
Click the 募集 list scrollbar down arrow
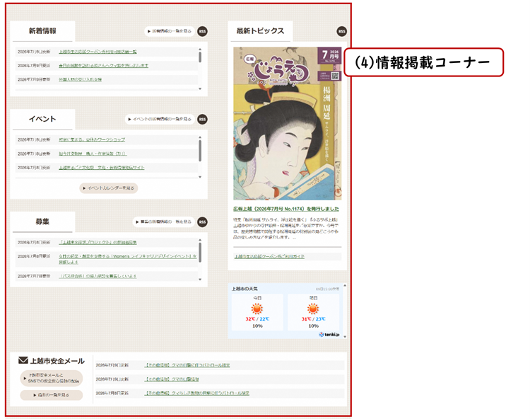(x=200, y=280)
